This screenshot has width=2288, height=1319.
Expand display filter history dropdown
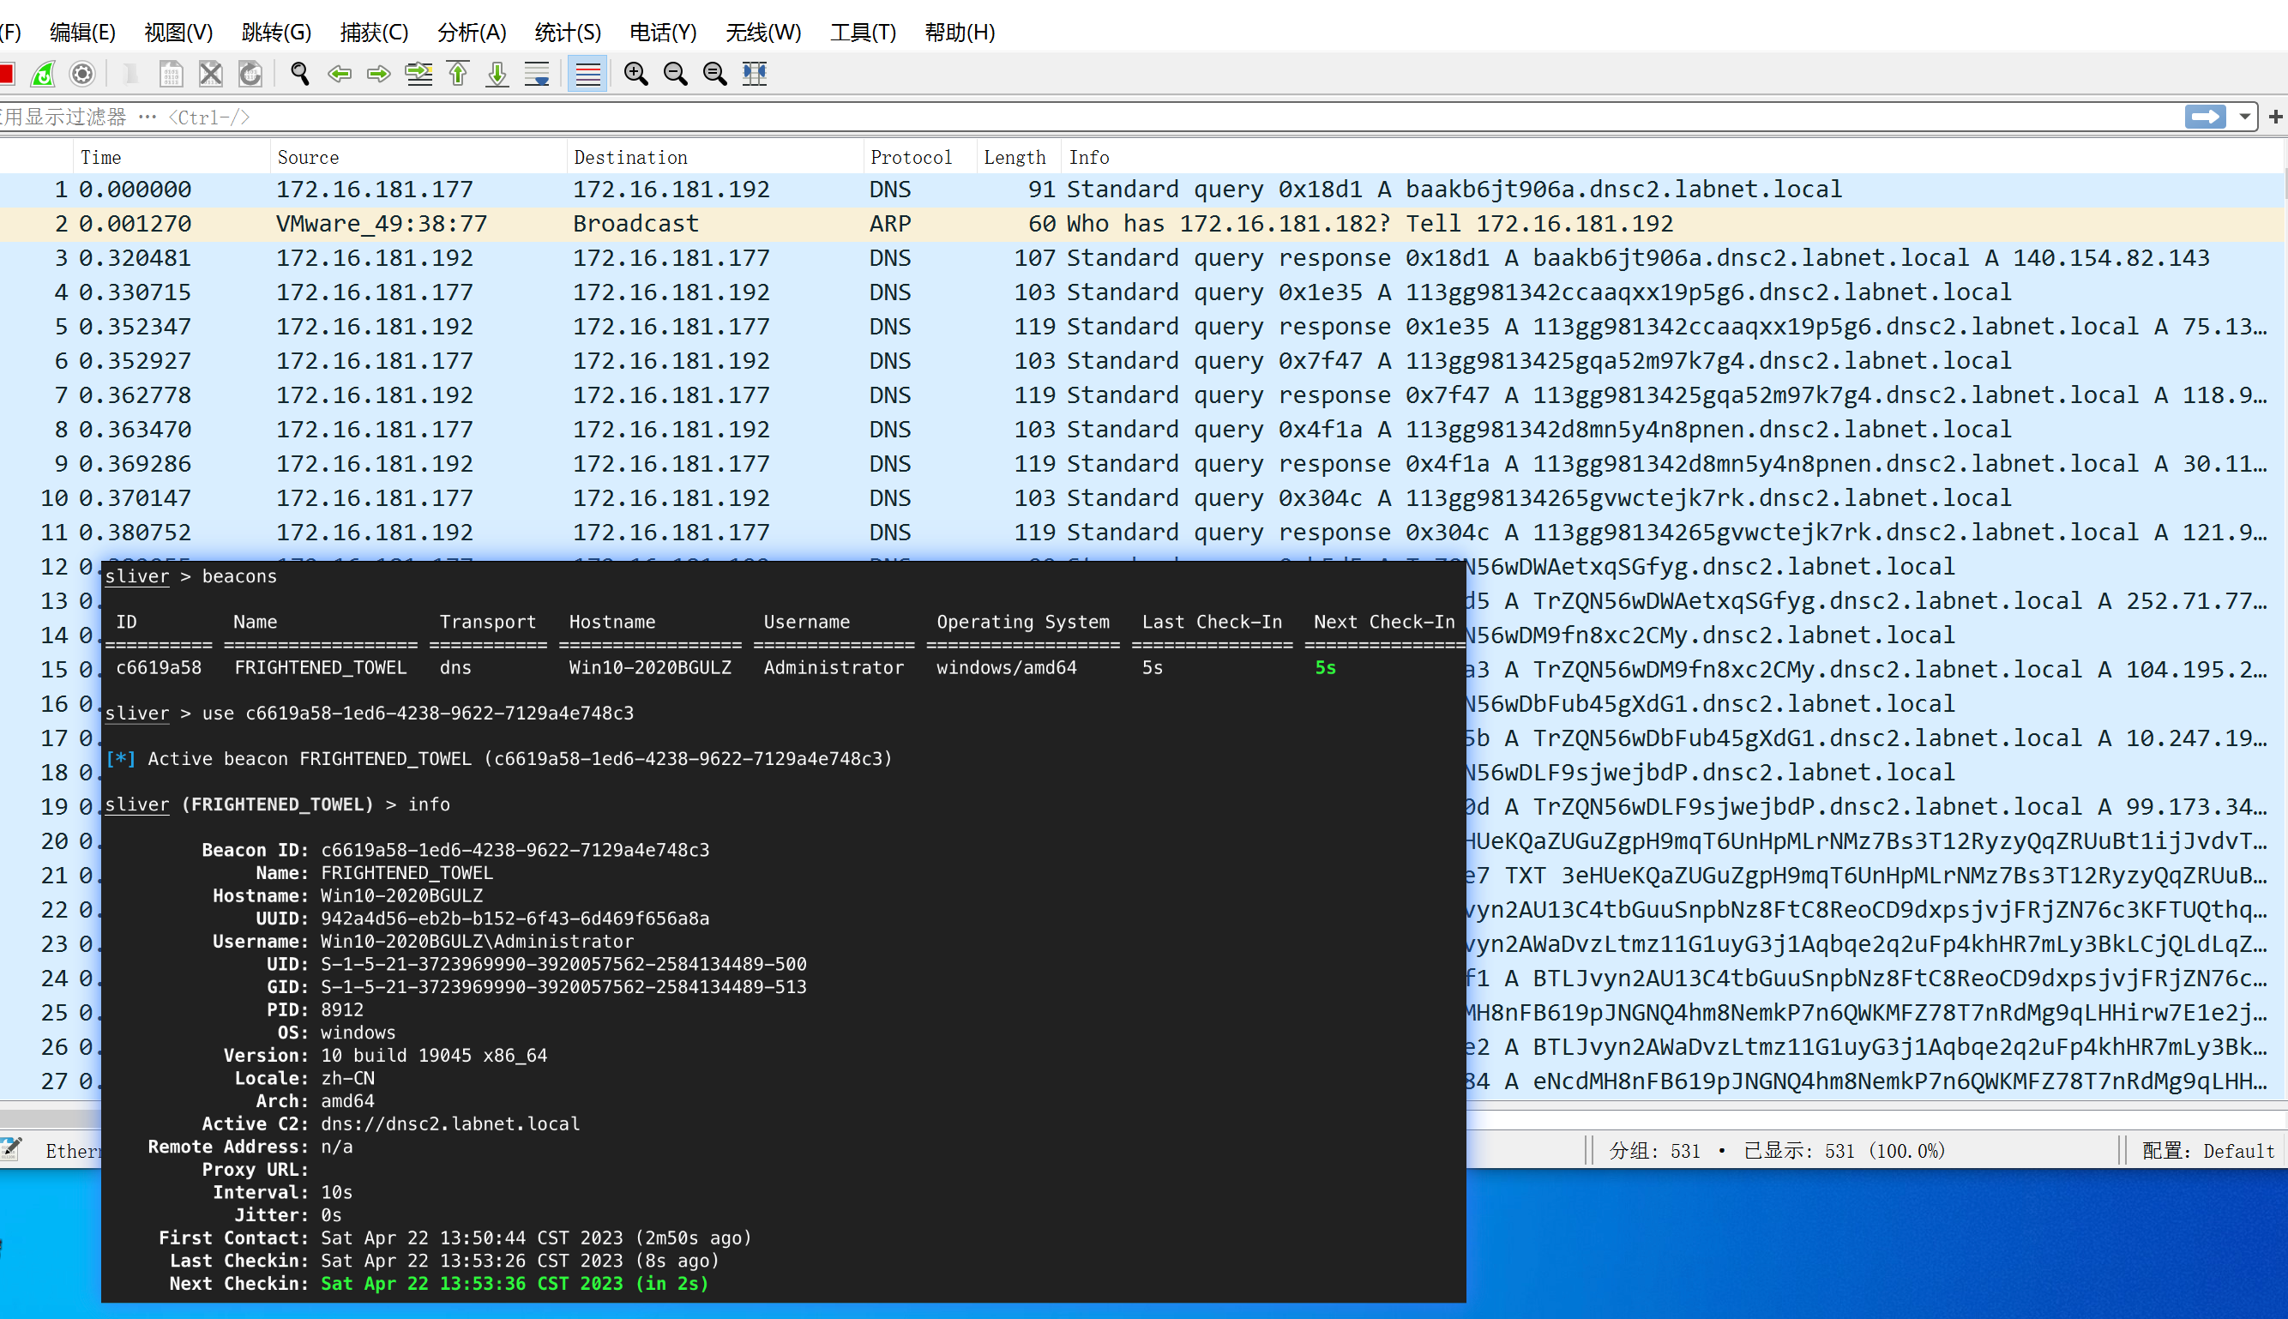2245,117
